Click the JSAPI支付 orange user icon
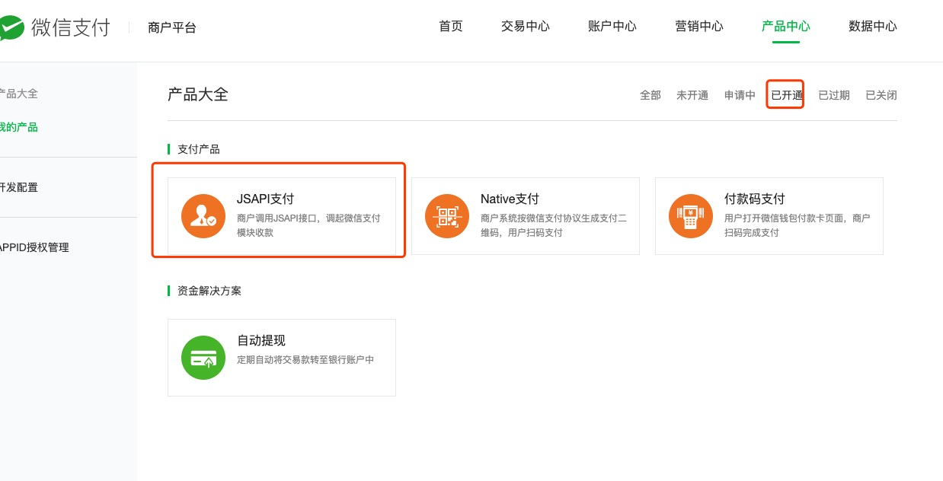943x481 pixels. 203,216
